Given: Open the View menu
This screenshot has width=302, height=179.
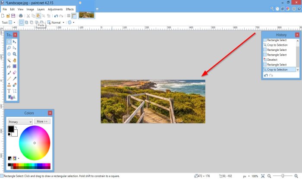Looking at the screenshot, I should [20, 9].
